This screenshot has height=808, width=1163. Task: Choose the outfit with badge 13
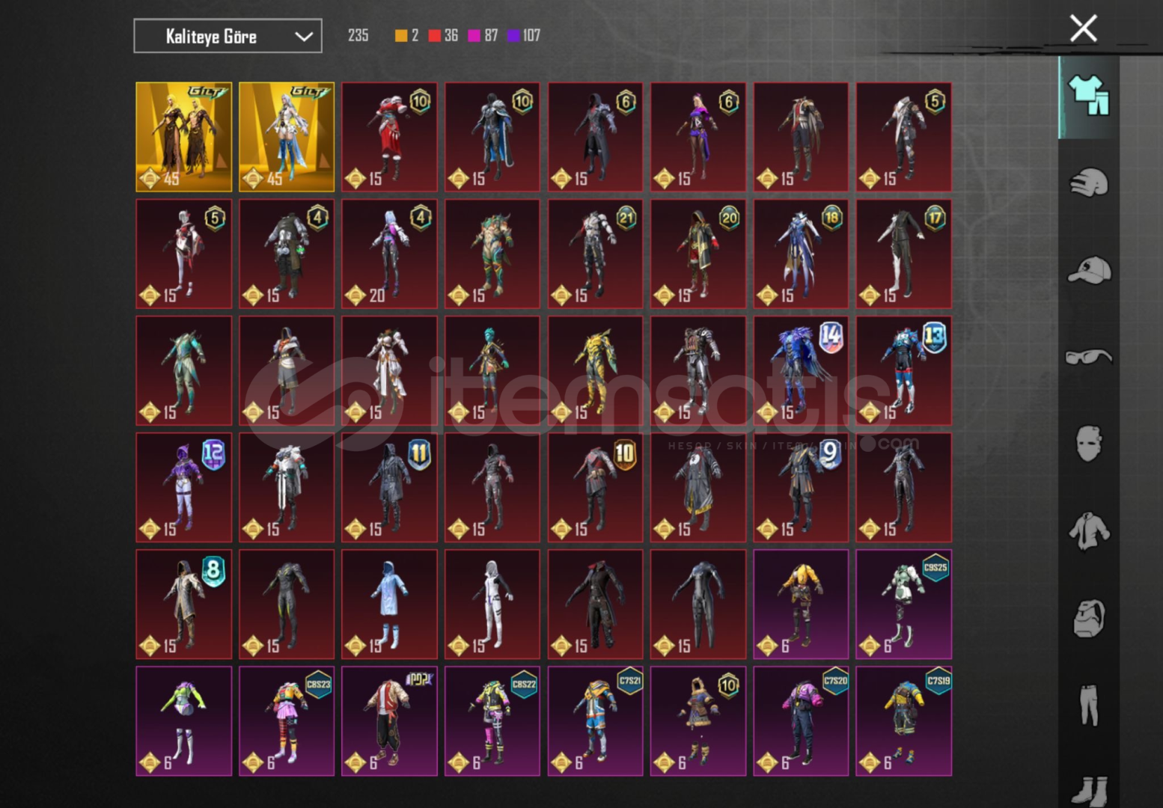(904, 370)
